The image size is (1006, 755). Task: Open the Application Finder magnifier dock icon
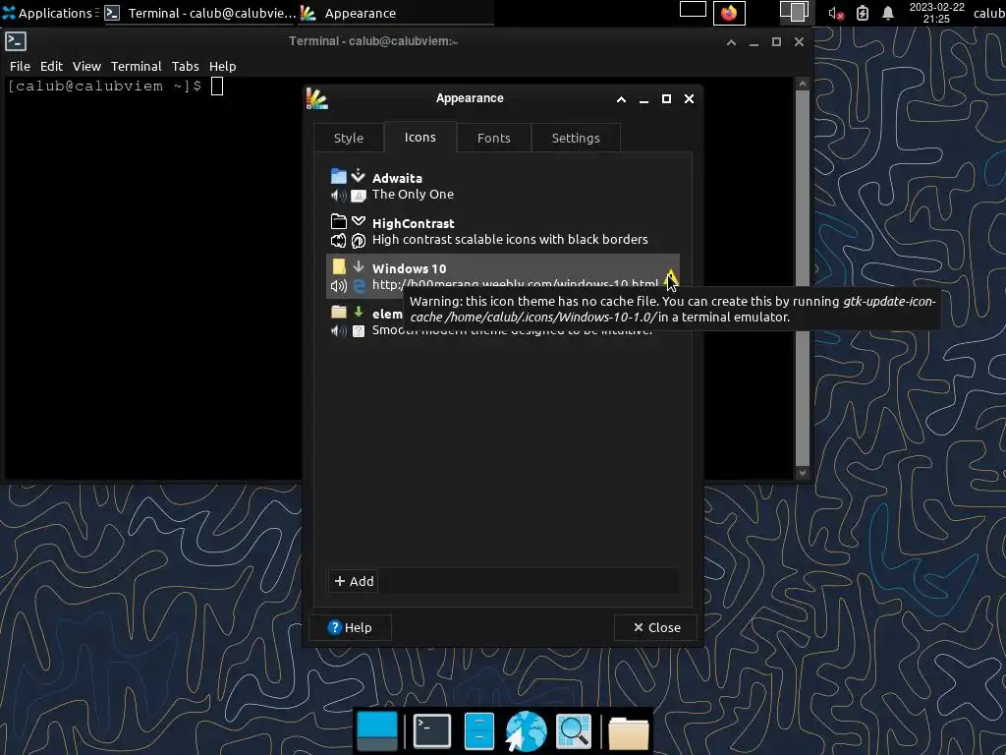[x=574, y=730]
